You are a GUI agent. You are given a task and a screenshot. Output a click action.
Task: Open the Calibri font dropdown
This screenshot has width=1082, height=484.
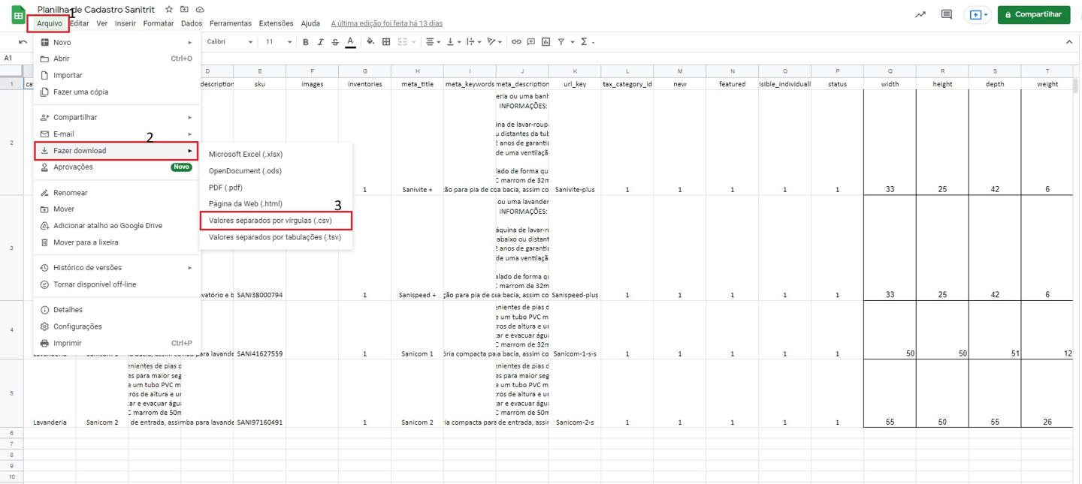[230, 42]
